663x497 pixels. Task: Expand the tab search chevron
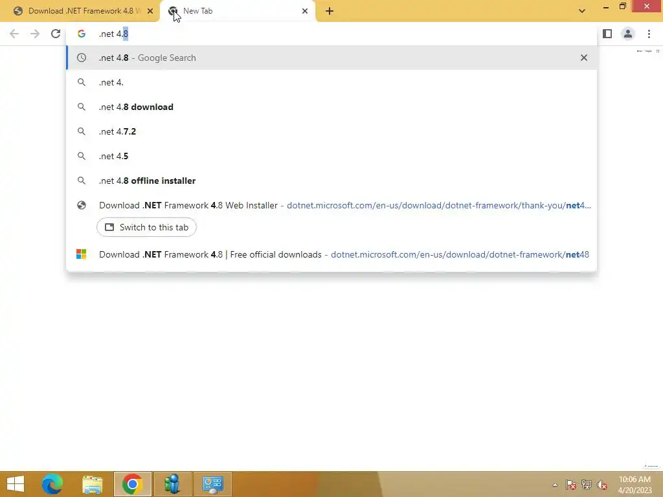(582, 11)
